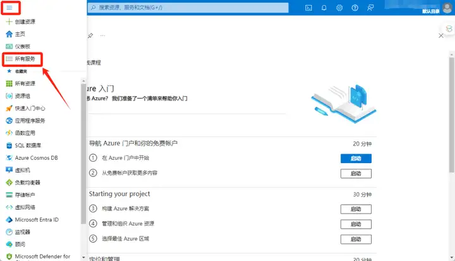Click the 导航 Azure 门户和你的免费帐户 heading
Screen dimensions: 455x261
pos(133,143)
